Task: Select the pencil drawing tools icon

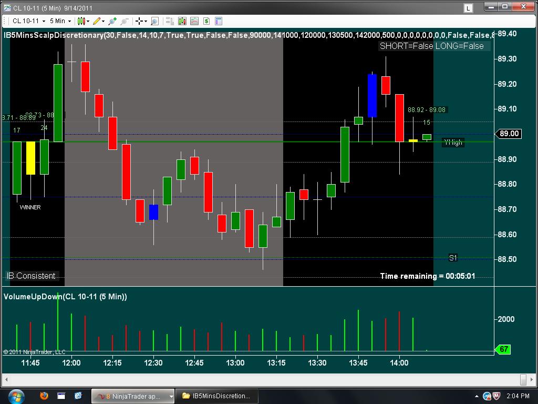Action: click(97, 21)
